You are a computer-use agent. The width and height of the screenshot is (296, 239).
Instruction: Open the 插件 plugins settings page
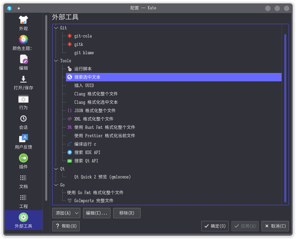[x=23, y=162]
